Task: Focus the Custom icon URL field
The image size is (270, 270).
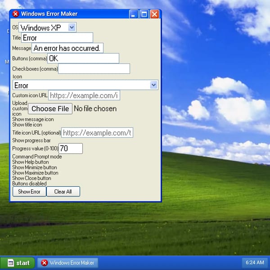Action: click(x=84, y=95)
